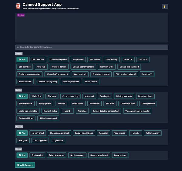
Task: Select the Builder category label
Action: [19, 90]
